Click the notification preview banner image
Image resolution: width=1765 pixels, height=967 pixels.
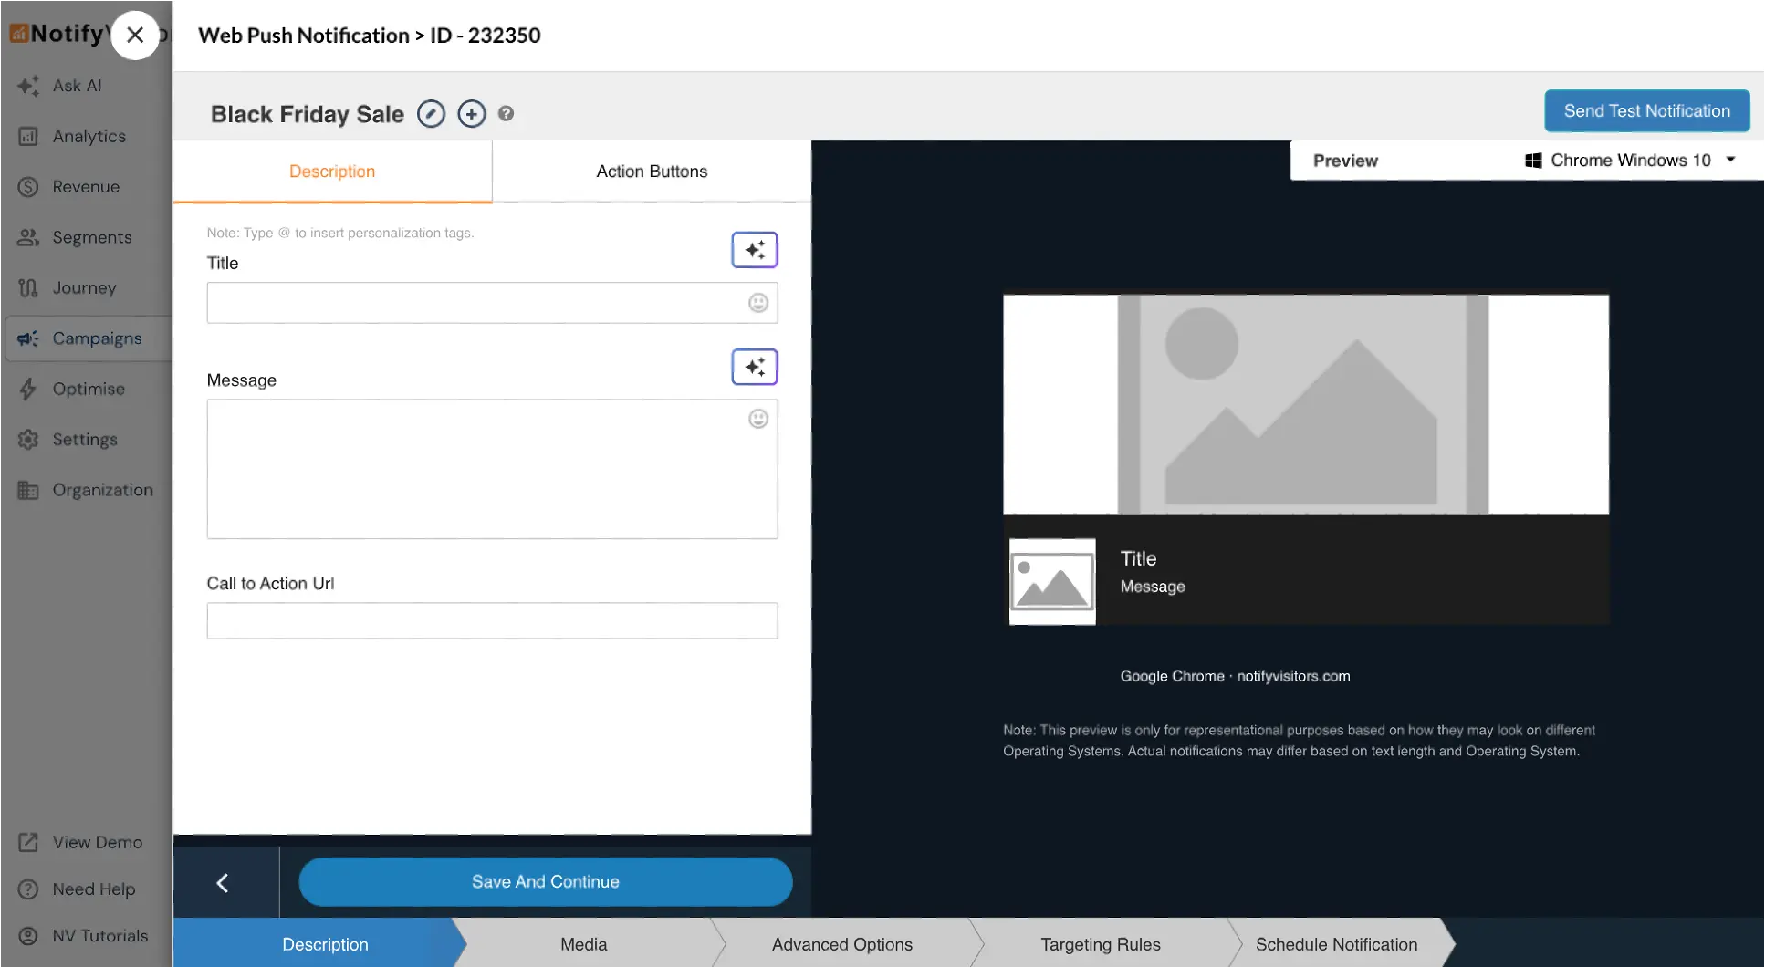[x=1305, y=404]
